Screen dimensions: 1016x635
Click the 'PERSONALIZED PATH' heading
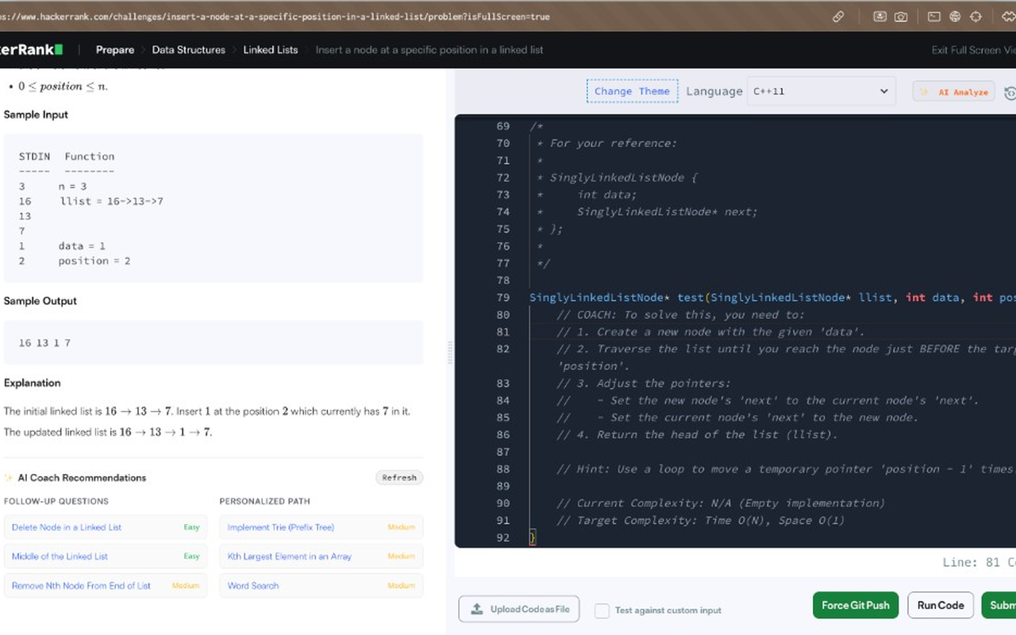[264, 502]
